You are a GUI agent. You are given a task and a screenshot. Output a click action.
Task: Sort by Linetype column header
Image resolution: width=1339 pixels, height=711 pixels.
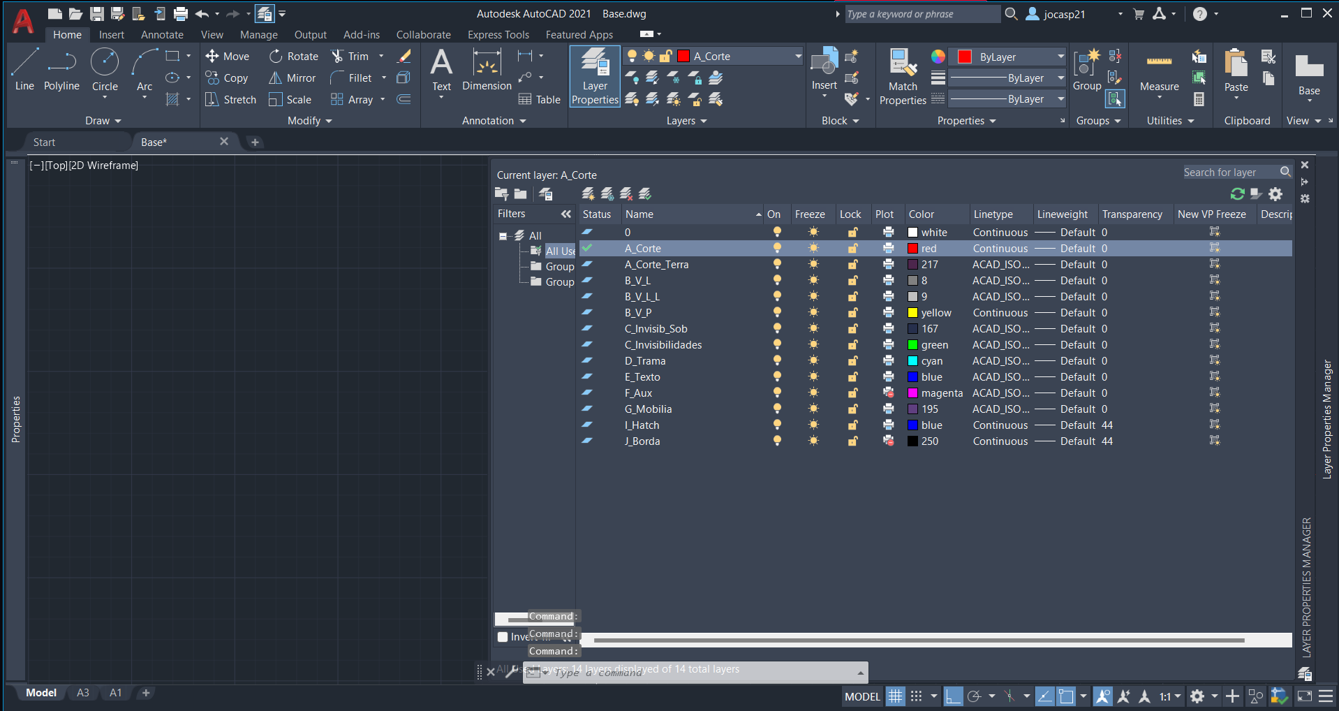click(x=1001, y=214)
